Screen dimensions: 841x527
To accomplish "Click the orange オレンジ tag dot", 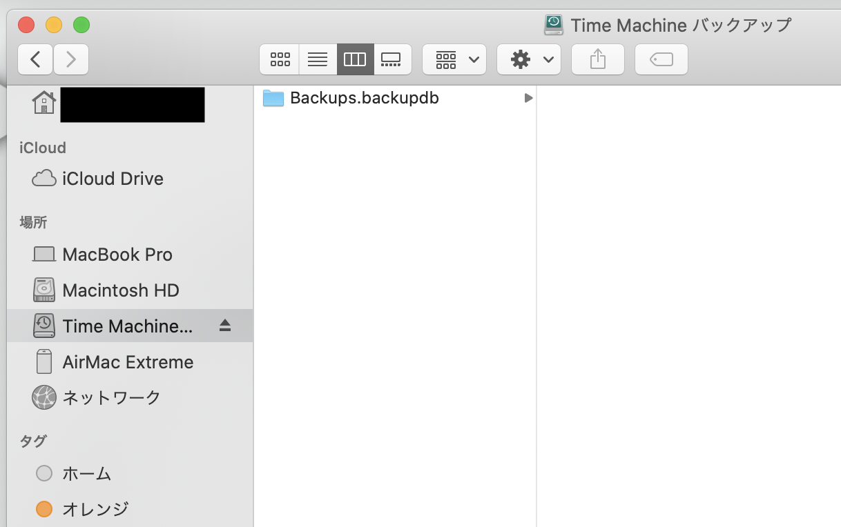I will pyautogui.click(x=44, y=510).
